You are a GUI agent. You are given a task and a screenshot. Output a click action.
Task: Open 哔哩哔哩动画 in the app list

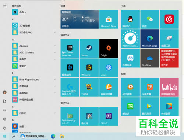pos(34,100)
